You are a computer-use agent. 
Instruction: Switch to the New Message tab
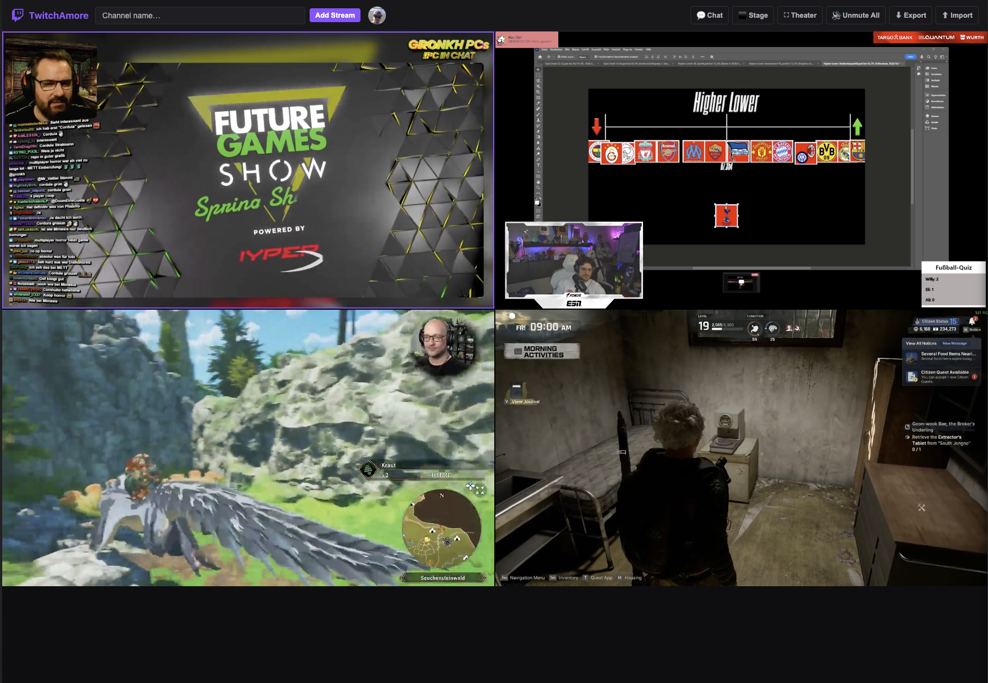(955, 343)
